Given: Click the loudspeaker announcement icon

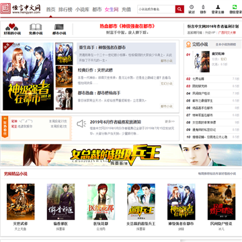Looking at the screenshot, I should (x=81, y=124).
